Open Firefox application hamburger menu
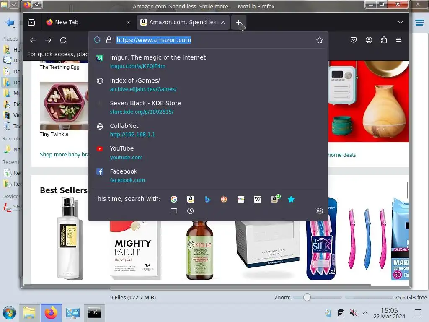Screen dimensions: 429x322 pos(399,40)
